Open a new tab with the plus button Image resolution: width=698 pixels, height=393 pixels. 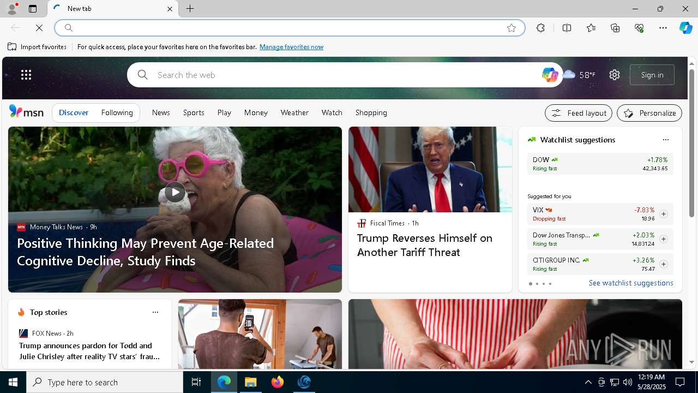[x=190, y=9]
